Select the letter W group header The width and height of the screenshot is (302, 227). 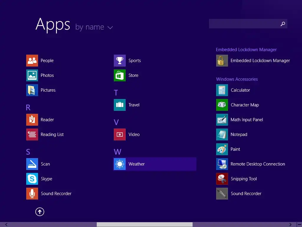(x=117, y=152)
